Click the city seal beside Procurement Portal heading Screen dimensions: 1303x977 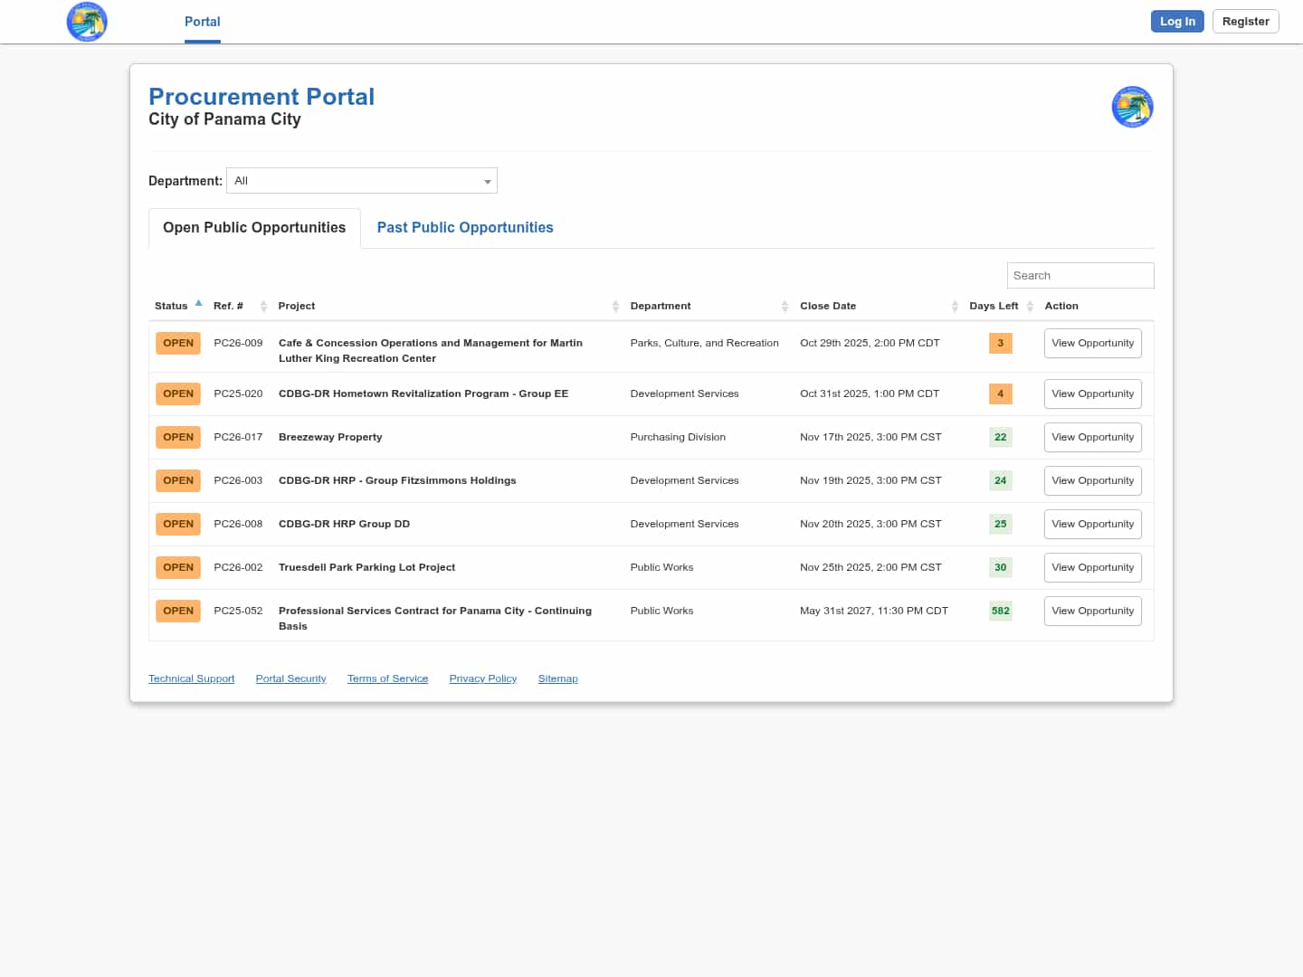[1132, 107]
